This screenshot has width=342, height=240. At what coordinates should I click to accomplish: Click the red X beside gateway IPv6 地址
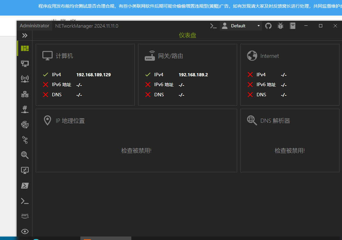pyautogui.click(x=148, y=85)
